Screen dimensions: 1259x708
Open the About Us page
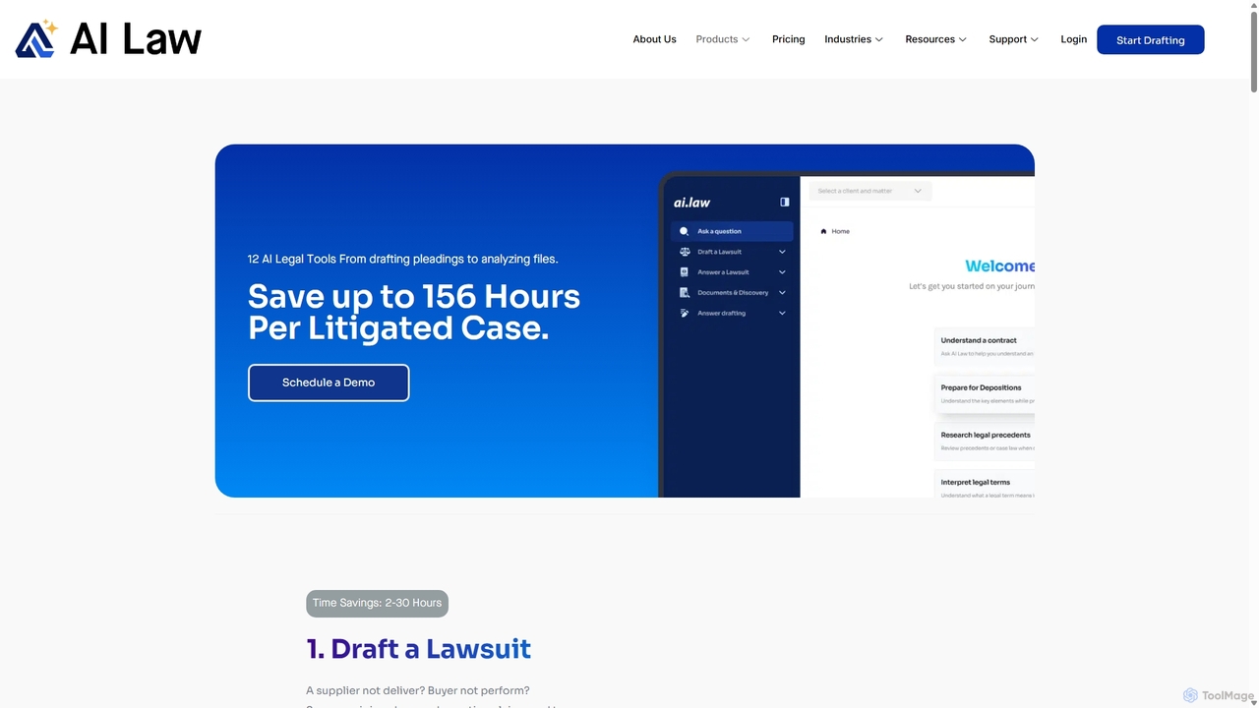click(x=654, y=39)
